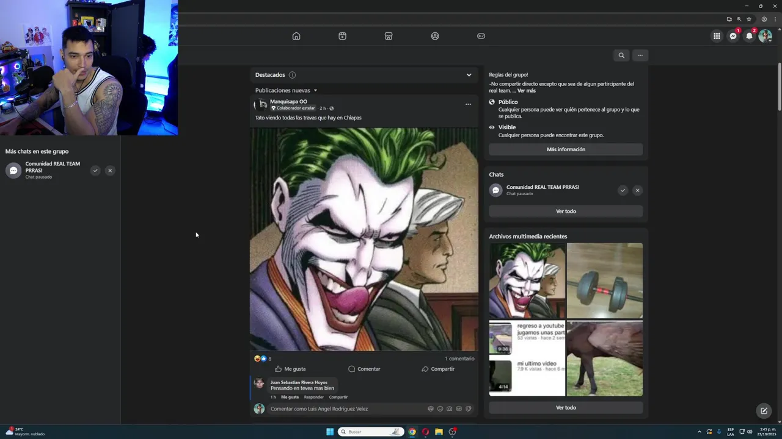Like Juan Sebastian's comment

pos(290,397)
